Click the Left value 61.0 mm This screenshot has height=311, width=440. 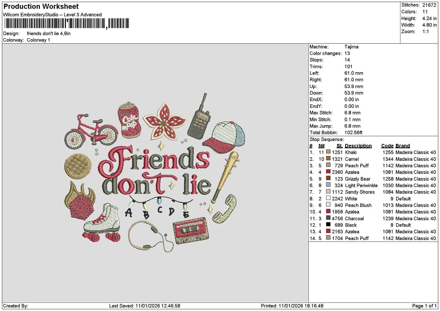click(354, 73)
